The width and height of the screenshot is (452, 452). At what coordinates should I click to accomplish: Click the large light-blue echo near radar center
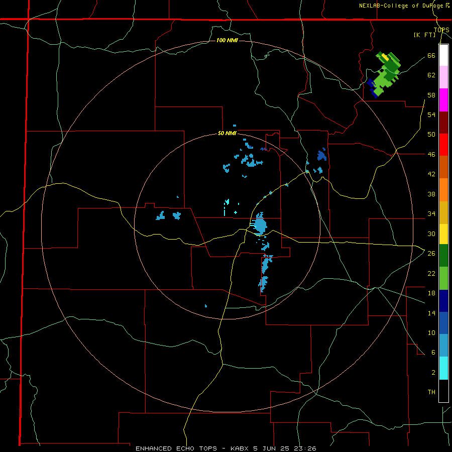260,224
